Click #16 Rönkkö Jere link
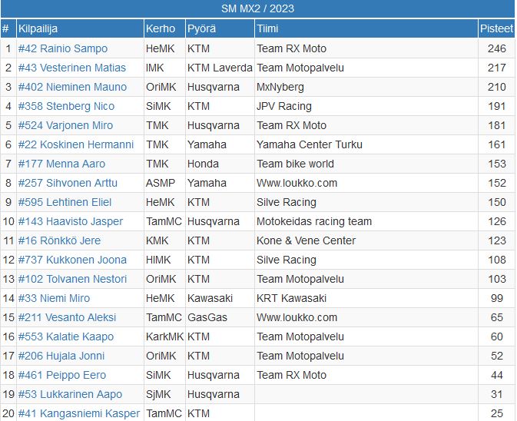The height and width of the screenshot is (421, 517). [59, 240]
